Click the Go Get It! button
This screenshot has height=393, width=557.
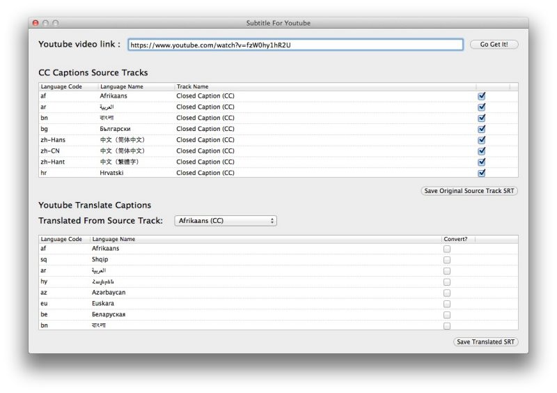click(494, 45)
